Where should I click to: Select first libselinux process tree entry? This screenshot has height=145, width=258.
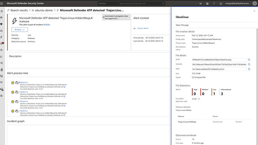tap(24, 82)
